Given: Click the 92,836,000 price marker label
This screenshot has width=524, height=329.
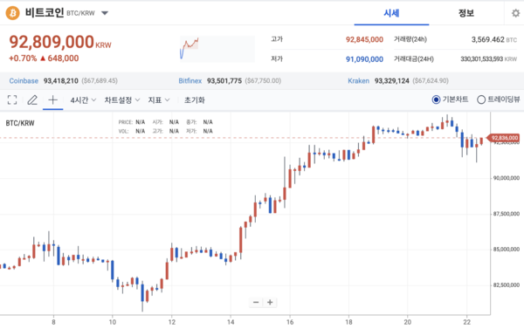Looking at the screenshot, I should click(504, 138).
